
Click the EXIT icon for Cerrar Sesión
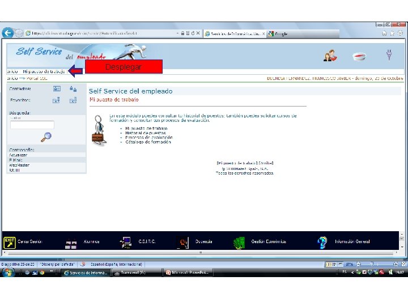point(10,243)
